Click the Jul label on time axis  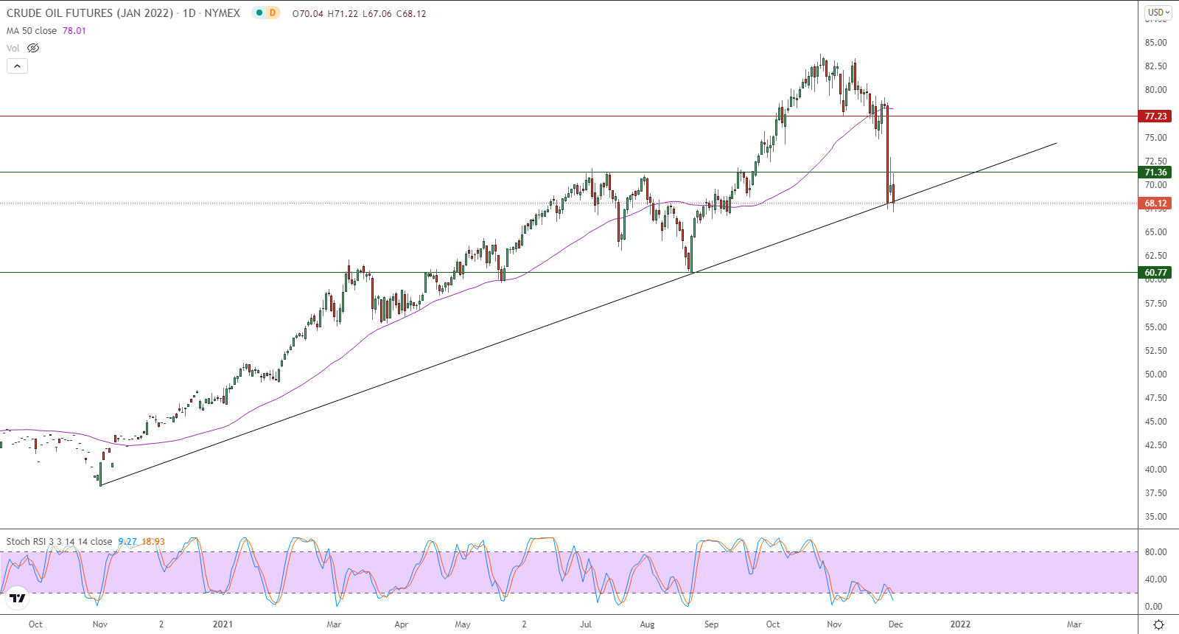[x=585, y=624]
